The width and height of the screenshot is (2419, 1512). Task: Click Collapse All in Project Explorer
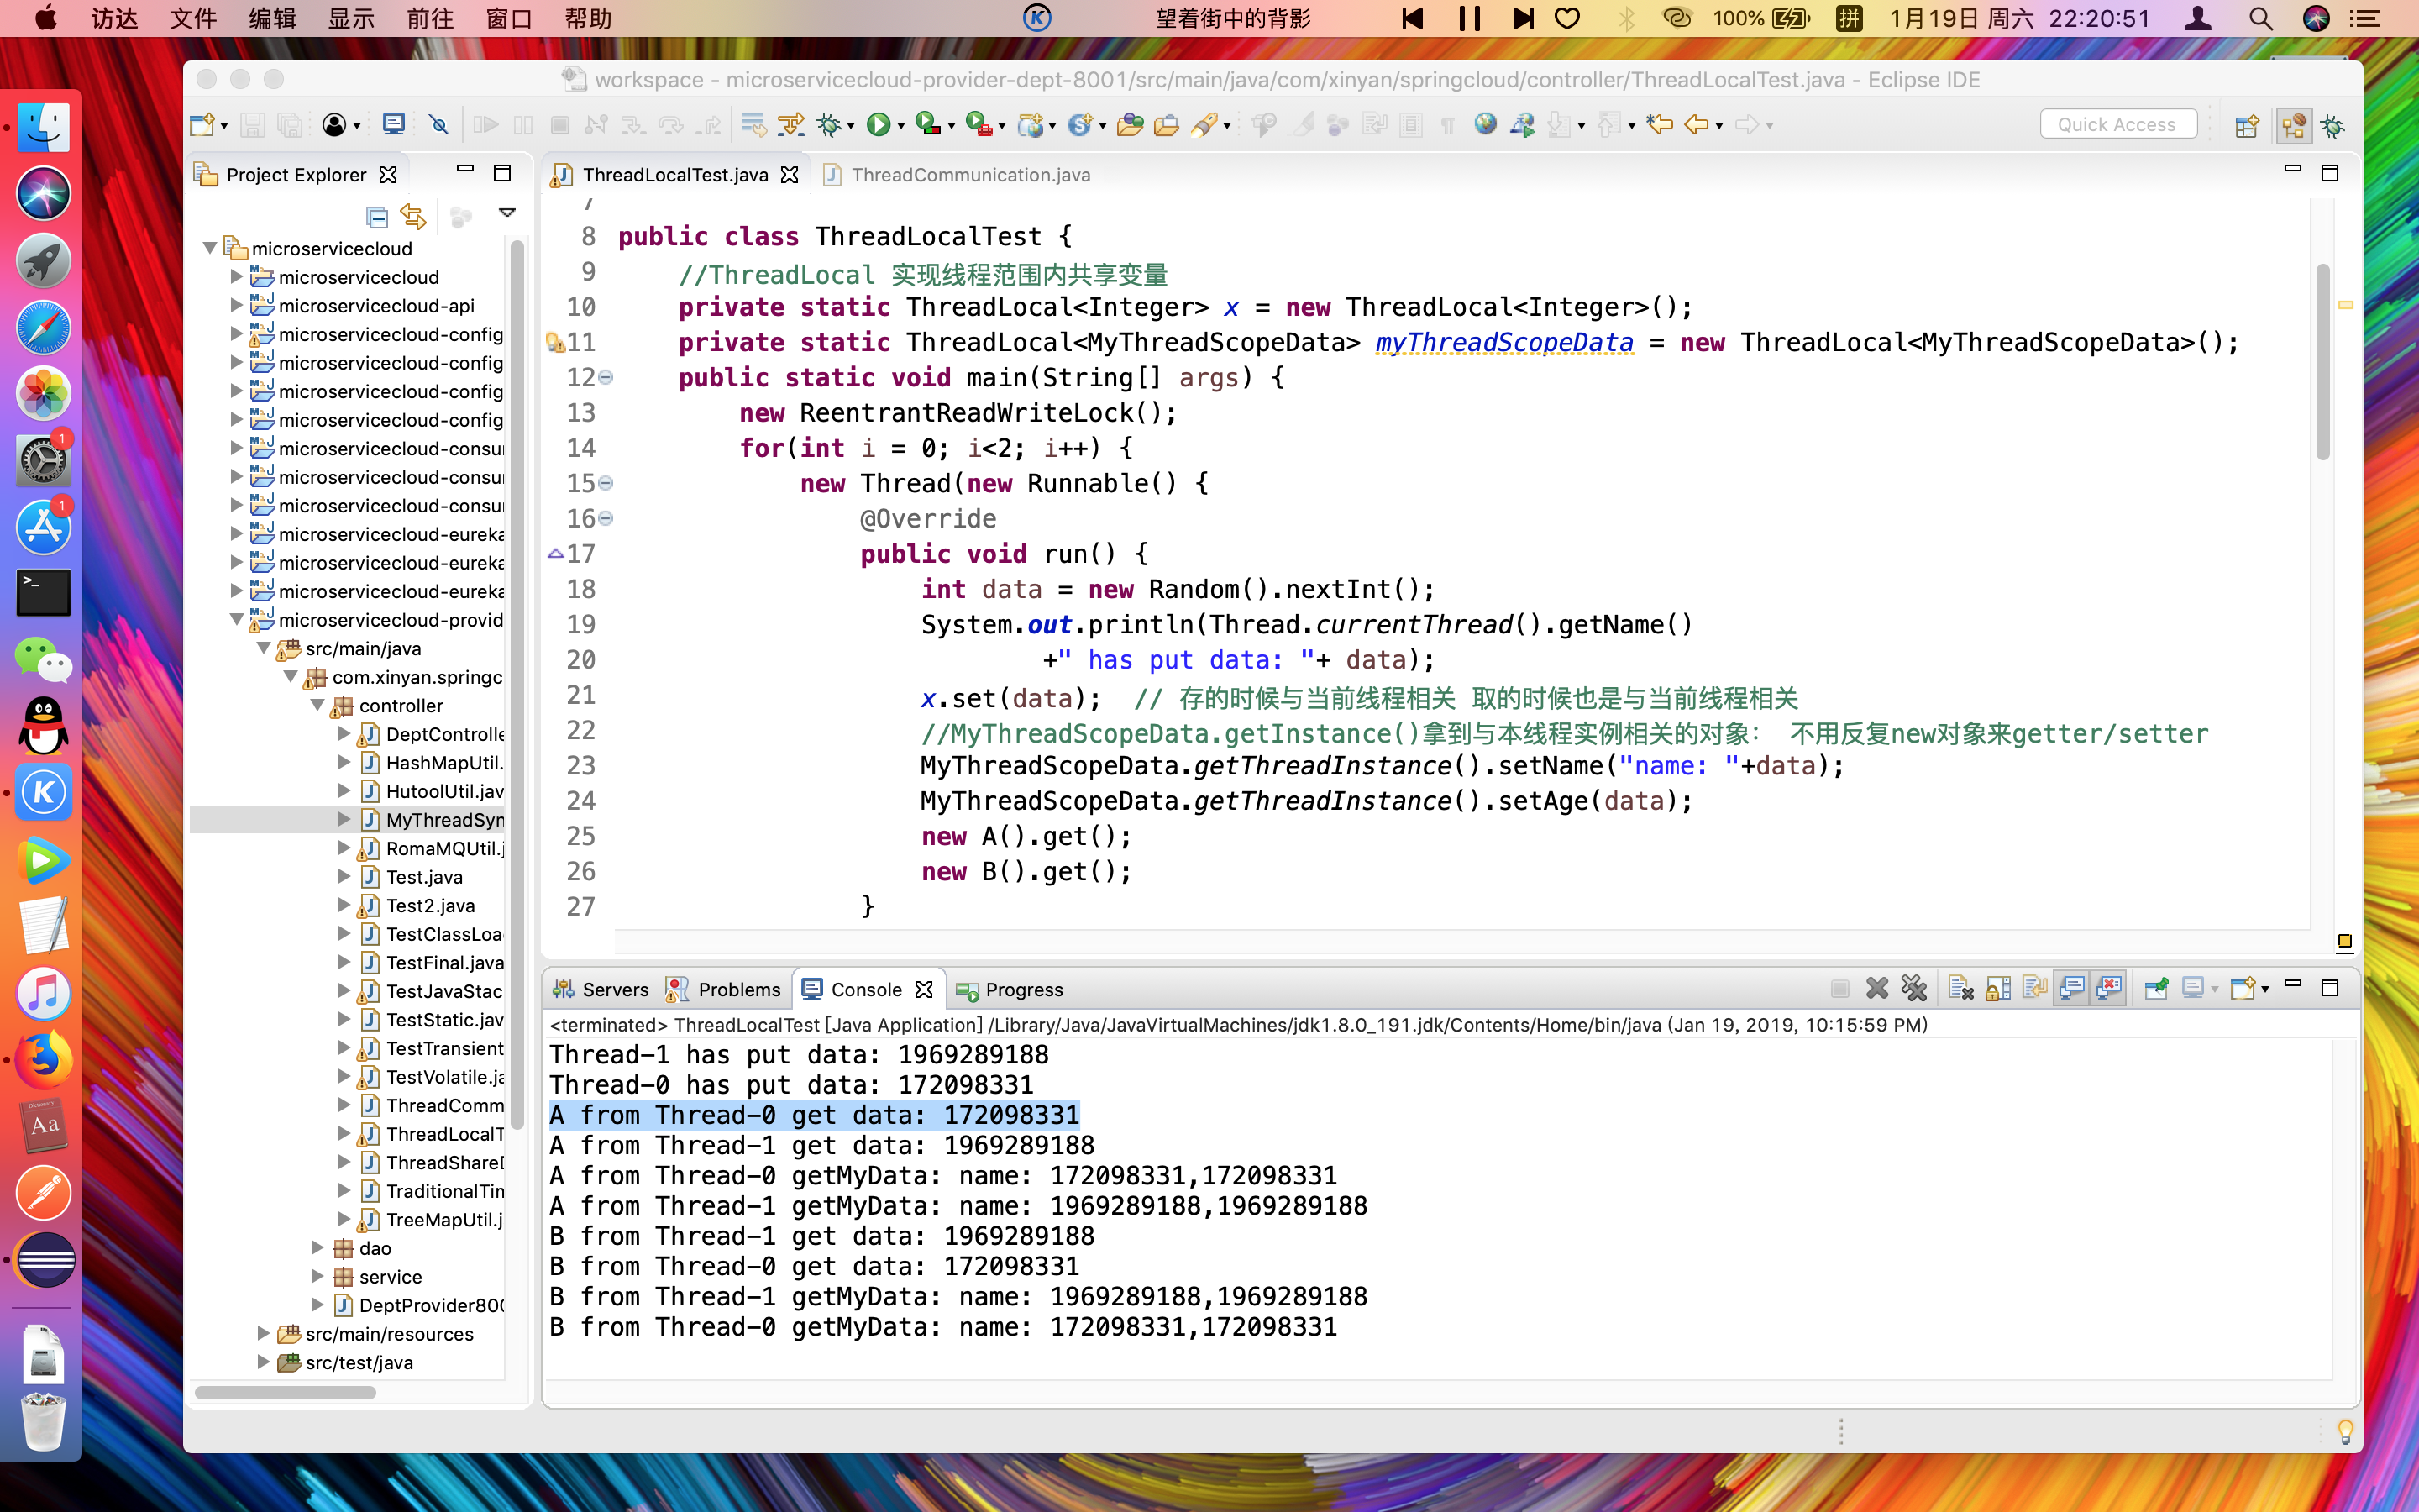(x=377, y=216)
